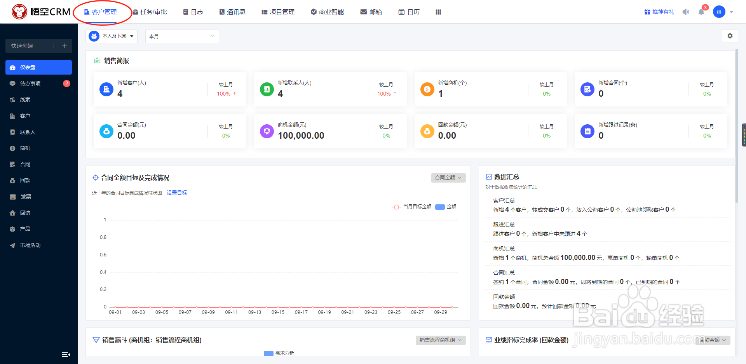Click the 业绩指标完成率 icon

pyautogui.click(x=489, y=340)
